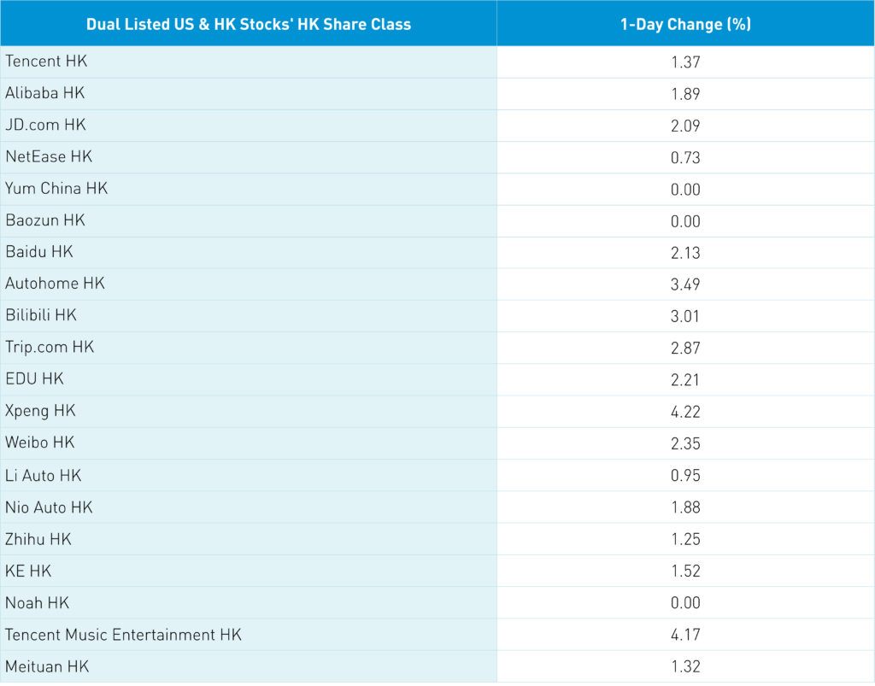This screenshot has height=686, width=875.
Task: Select the Li Auto HK cell
Action: [44, 475]
